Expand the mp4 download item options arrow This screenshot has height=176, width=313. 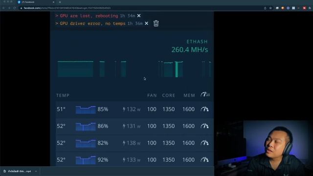pos(36,171)
